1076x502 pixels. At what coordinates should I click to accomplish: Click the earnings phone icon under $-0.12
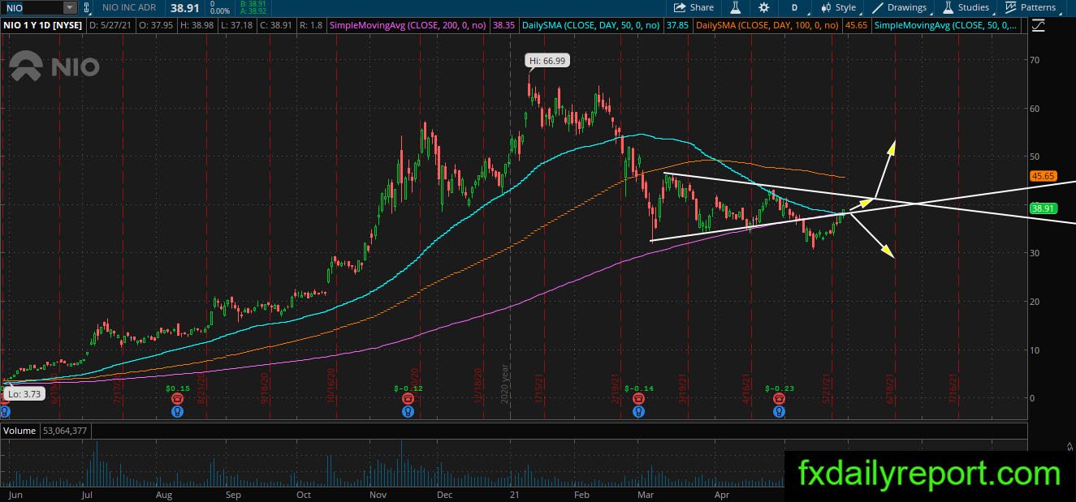408,399
